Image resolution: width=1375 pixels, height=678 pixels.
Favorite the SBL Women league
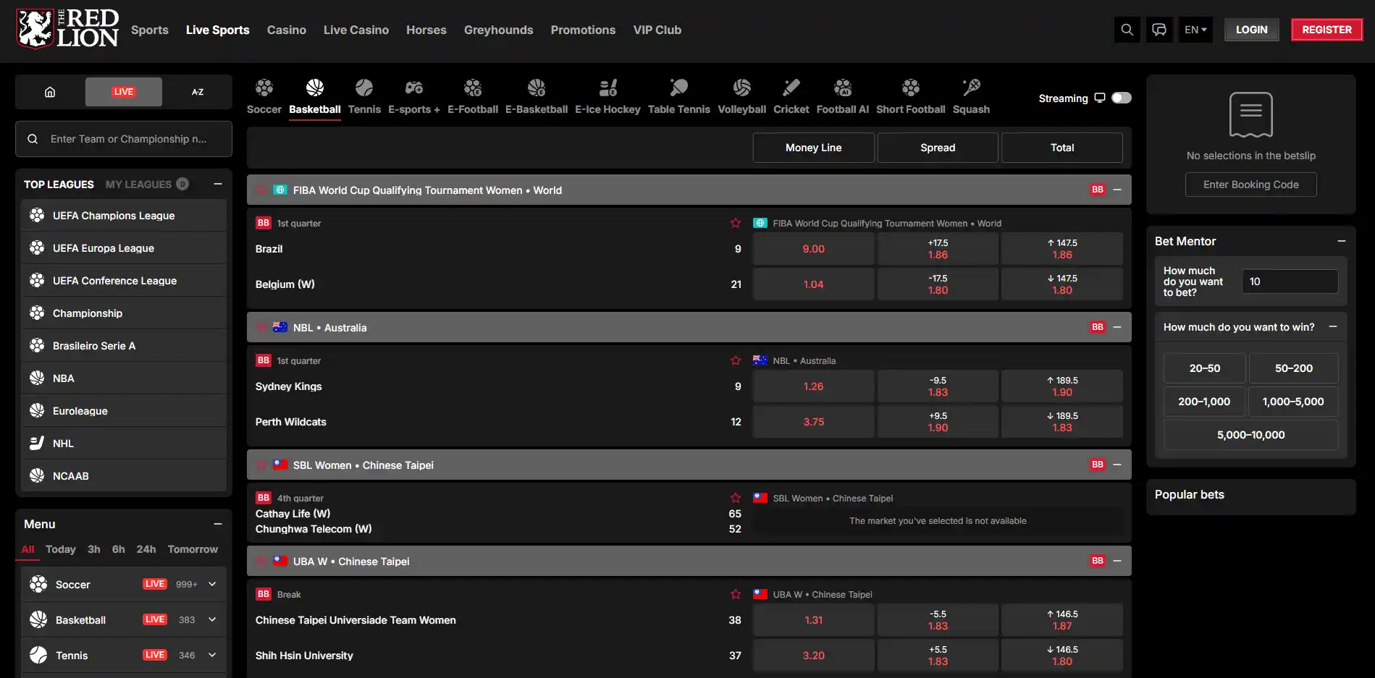pos(261,465)
